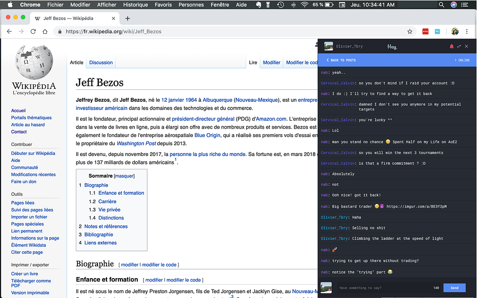The width and height of the screenshot is (477, 298).
Task: Click the chat message input field
Action: [384, 288]
